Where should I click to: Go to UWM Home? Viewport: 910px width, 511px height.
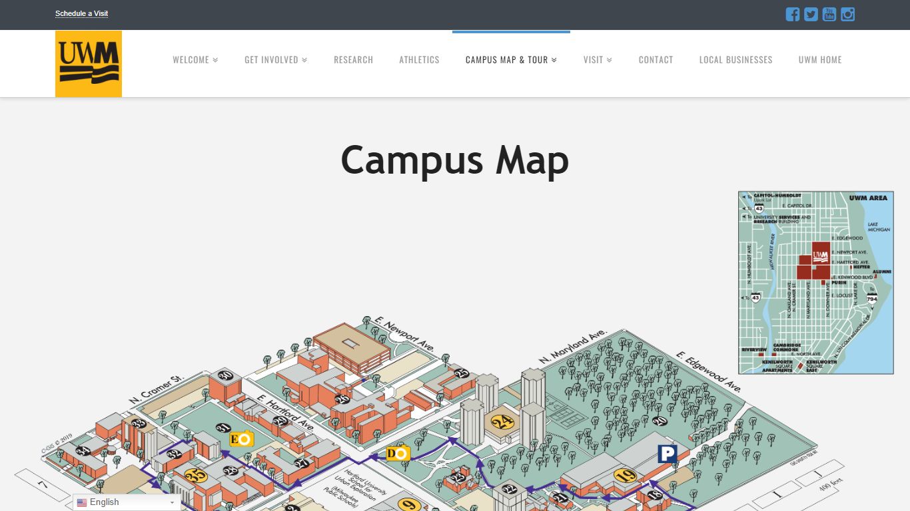coord(820,60)
